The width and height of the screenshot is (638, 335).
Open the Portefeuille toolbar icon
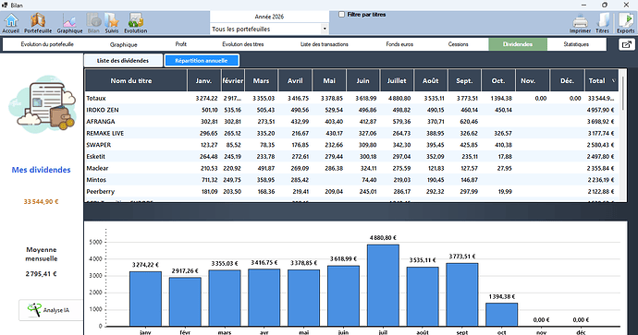pyautogui.click(x=38, y=23)
